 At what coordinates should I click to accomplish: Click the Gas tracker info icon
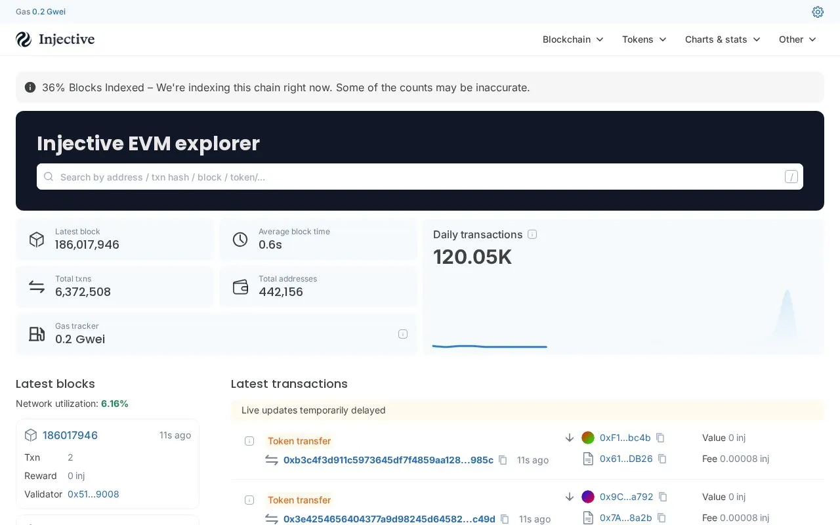(x=403, y=334)
